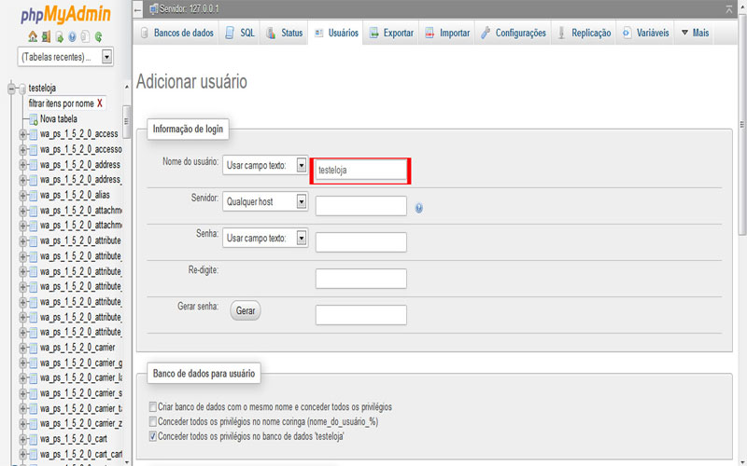The image size is (747, 466).
Task: Click the table icon of wa_ps_1_5_2_0_alias
Action: pyautogui.click(x=34, y=196)
